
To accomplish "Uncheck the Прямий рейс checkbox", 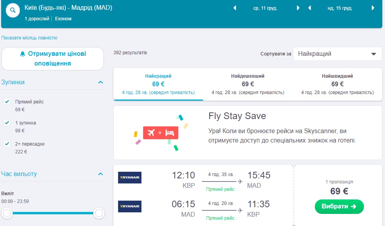I will click(x=7, y=101).
